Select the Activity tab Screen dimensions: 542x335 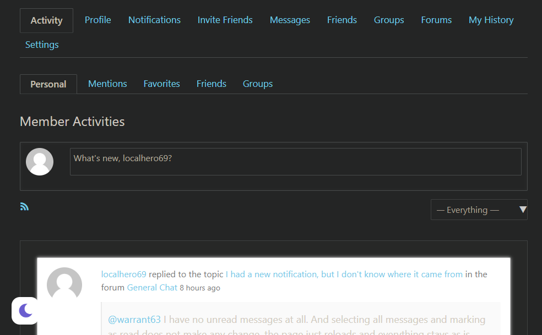tap(46, 20)
